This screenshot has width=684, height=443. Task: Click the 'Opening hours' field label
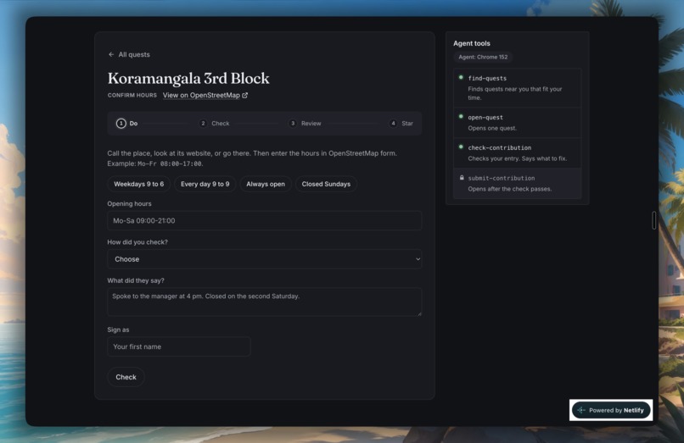click(129, 204)
